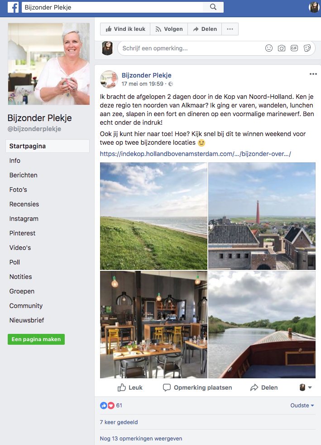
Task: Open the indekop.hollandbovenamsterdam.com link
Action: [x=195, y=154]
